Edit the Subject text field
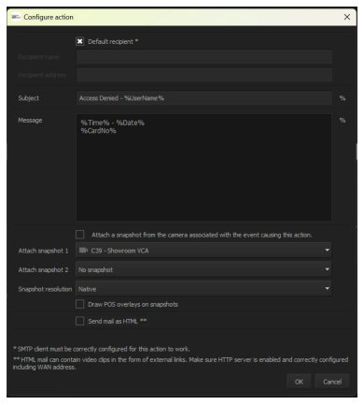The image size is (364, 405). click(x=204, y=98)
